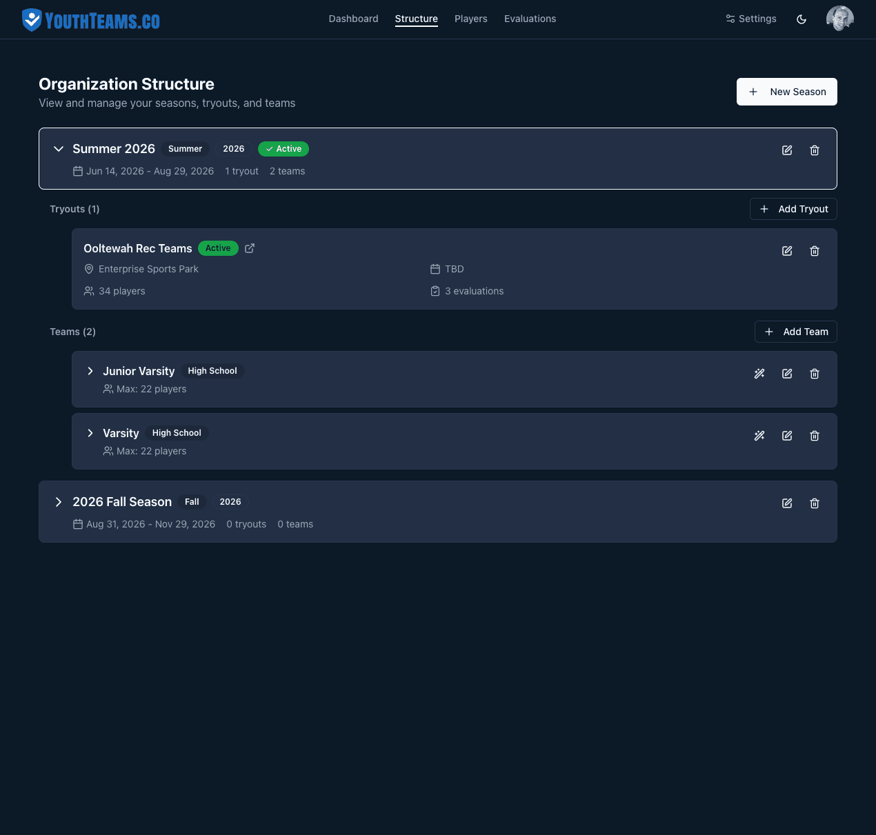Edit the Ooltewah Rec Teams tryout

(x=787, y=251)
